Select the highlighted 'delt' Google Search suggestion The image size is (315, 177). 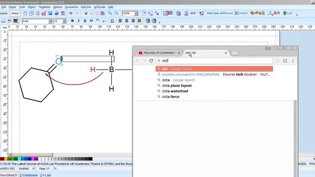pyautogui.click(x=214, y=69)
